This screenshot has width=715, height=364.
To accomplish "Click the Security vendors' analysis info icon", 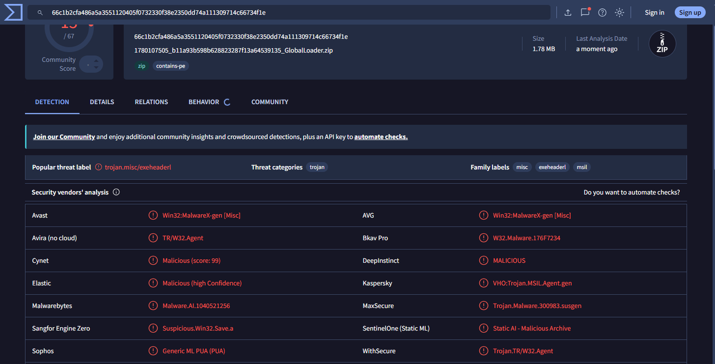I will click(x=116, y=192).
